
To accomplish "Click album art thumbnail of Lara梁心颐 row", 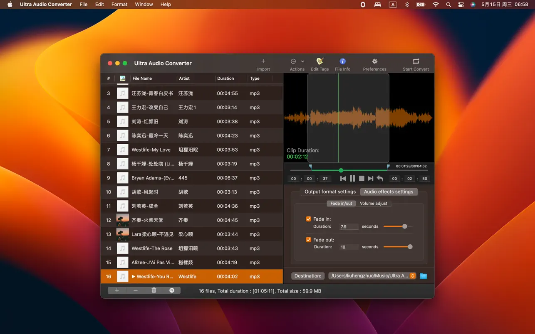I will pos(122,234).
